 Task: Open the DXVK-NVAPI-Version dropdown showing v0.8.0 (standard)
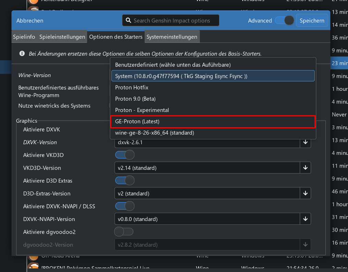click(x=212, y=219)
